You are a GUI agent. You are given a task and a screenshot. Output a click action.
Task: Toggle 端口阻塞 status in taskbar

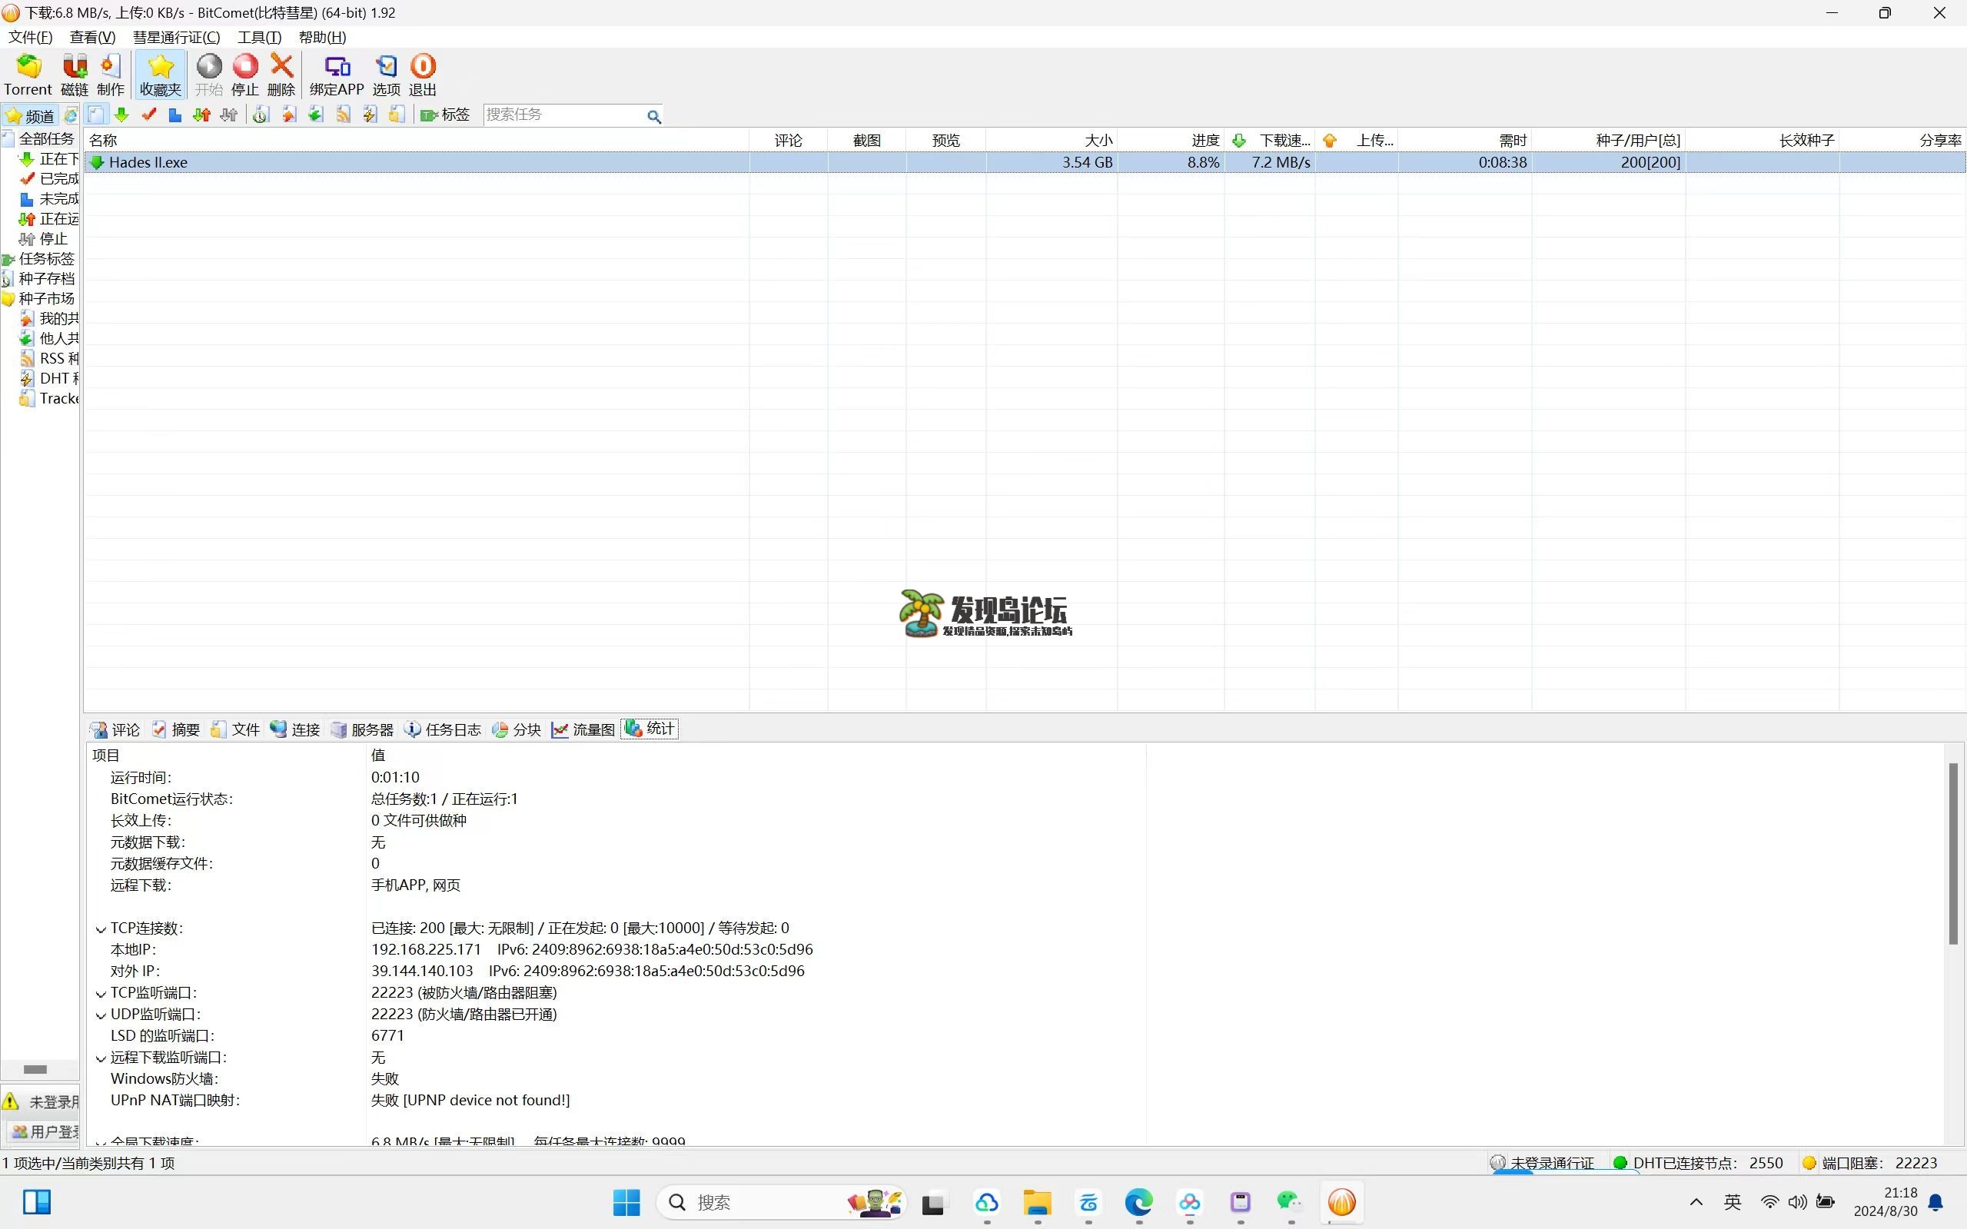(x=1814, y=1162)
